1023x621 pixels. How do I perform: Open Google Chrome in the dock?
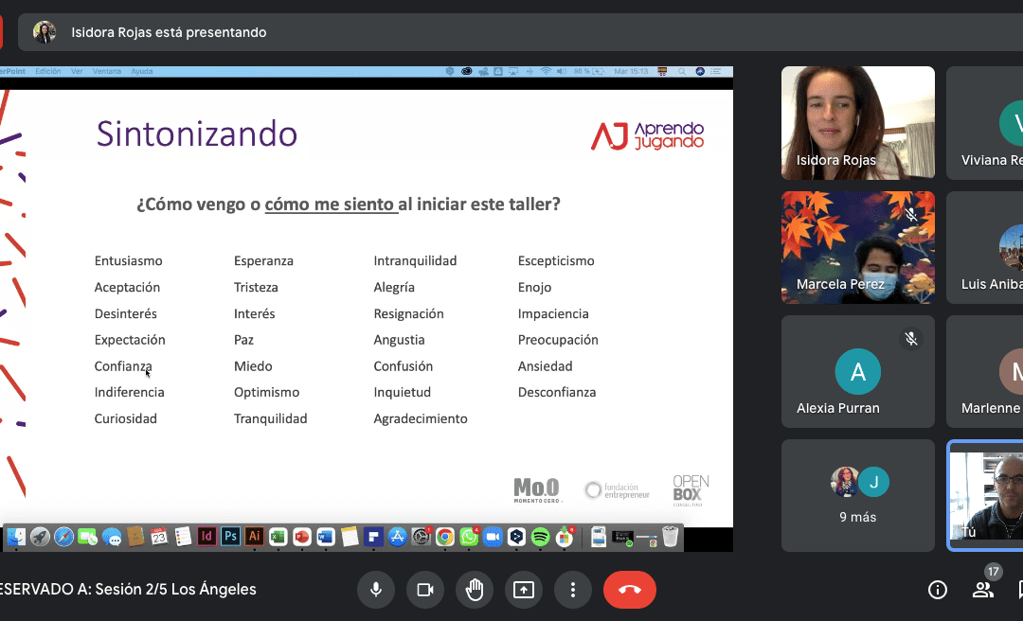click(445, 537)
